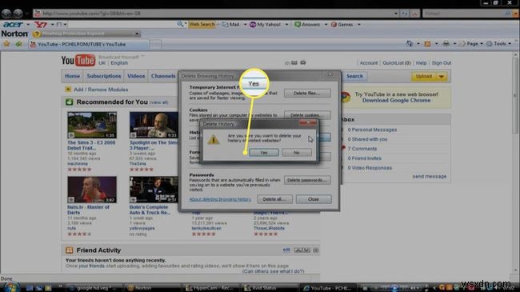This screenshot has height=292, width=520.
Task: Open Norton phishing protection dropdown
Action: [x=136, y=34]
